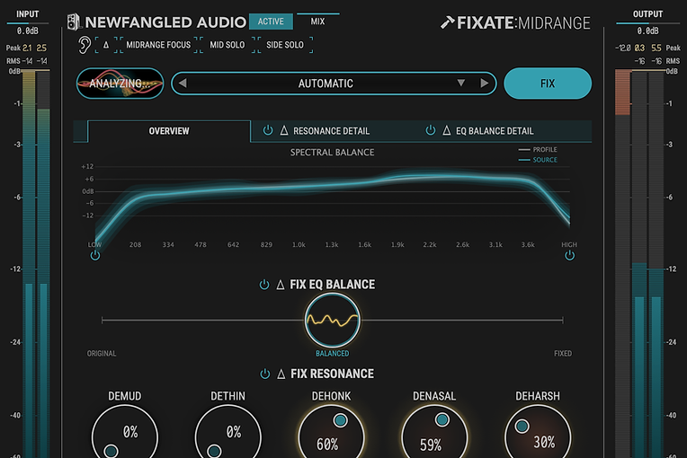Click the Demud knob

tap(125, 433)
